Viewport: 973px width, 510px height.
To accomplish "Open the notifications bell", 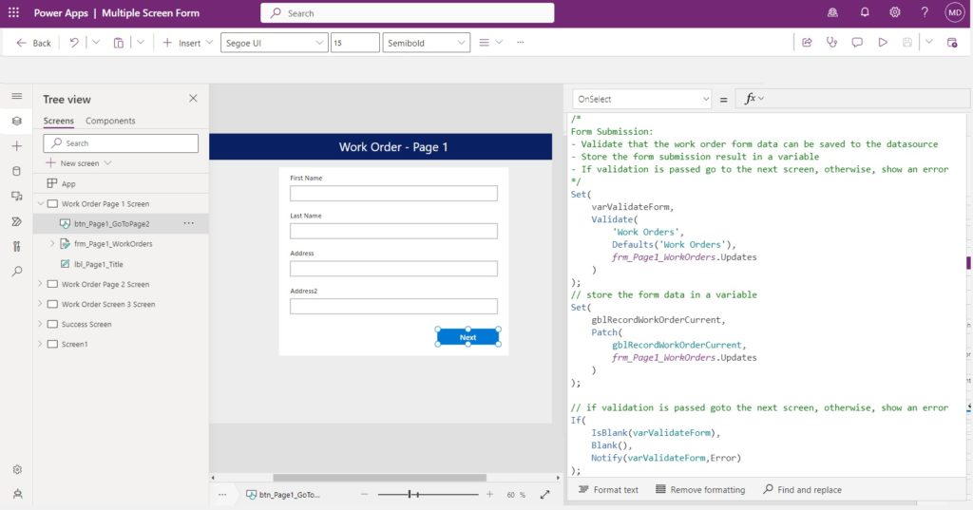I will pyautogui.click(x=865, y=12).
